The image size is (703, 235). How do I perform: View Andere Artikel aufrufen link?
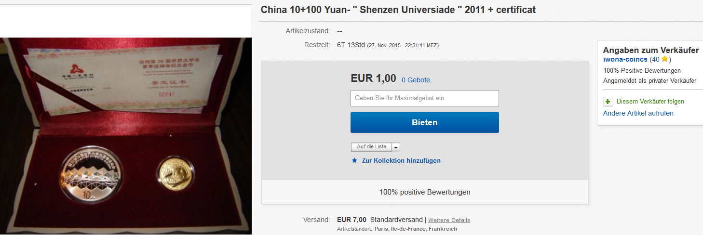coord(638,113)
